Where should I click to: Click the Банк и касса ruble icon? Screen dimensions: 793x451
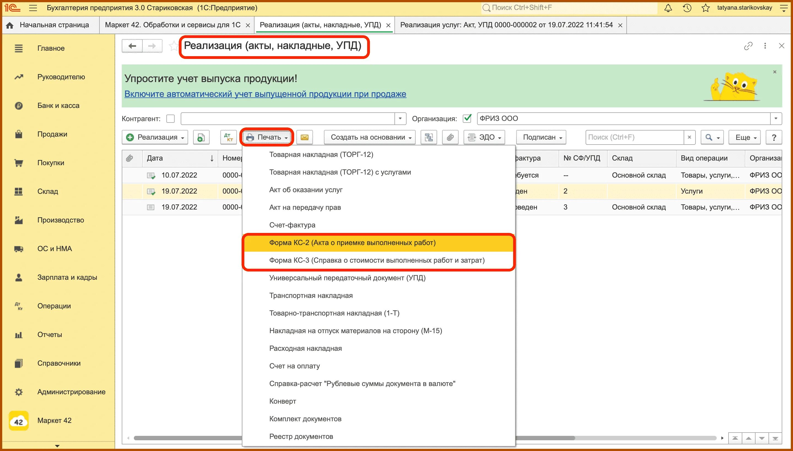pyautogui.click(x=19, y=106)
